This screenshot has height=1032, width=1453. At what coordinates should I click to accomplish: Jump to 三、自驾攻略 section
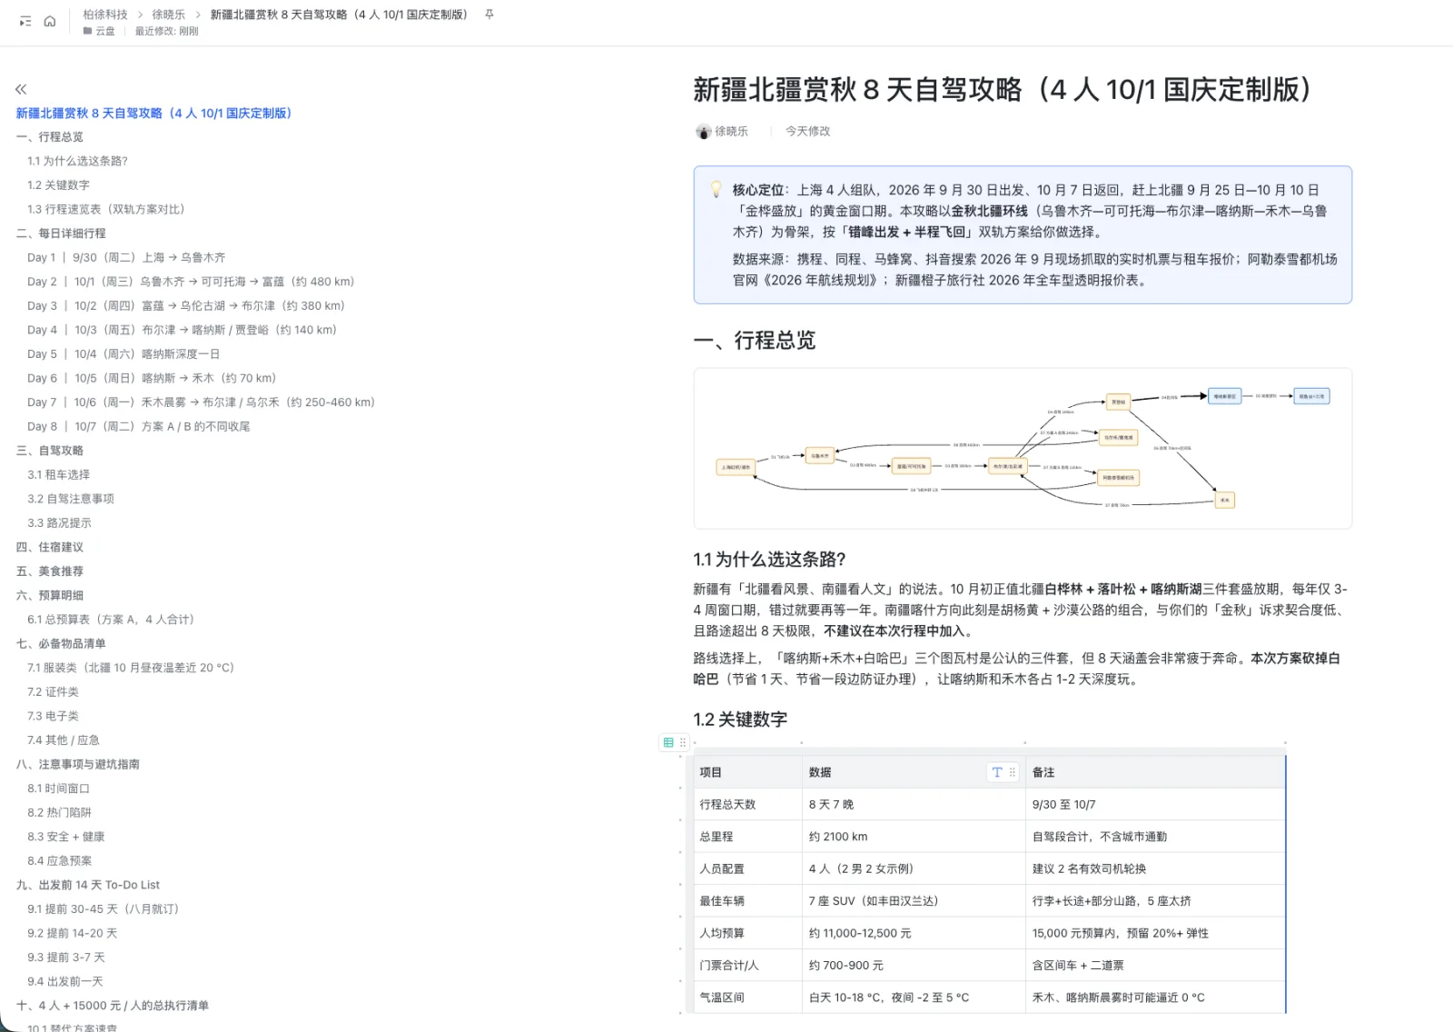(50, 451)
